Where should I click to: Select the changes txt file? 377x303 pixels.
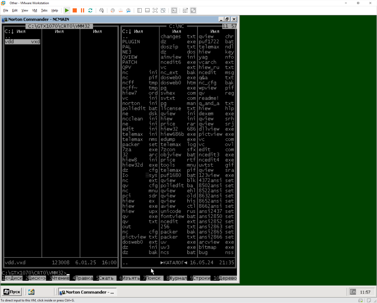pyautogui.click(x=178, y=37)
